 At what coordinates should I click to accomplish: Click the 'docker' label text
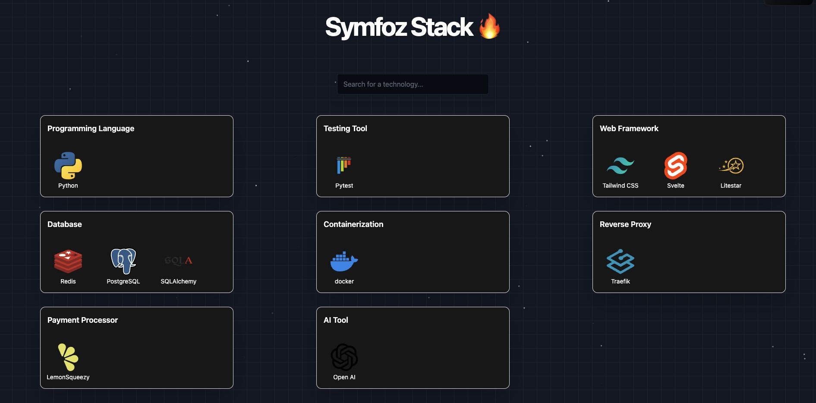344,281
